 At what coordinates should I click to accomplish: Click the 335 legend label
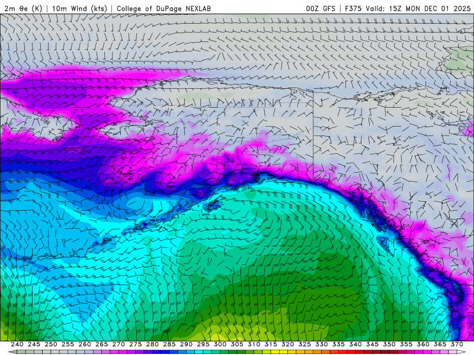click(338, 344)
